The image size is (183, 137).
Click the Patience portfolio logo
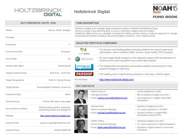tap(84, 59)
